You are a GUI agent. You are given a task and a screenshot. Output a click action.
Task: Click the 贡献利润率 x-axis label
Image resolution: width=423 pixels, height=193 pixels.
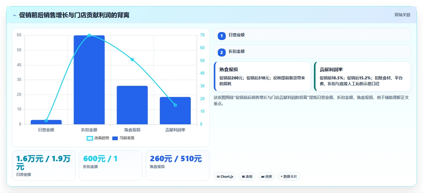175,130
